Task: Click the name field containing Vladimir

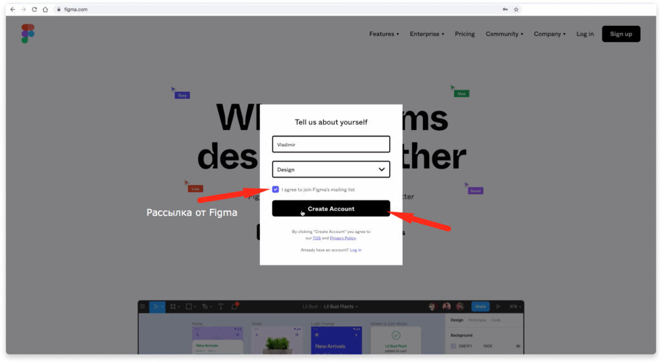Action: point(331,144)
